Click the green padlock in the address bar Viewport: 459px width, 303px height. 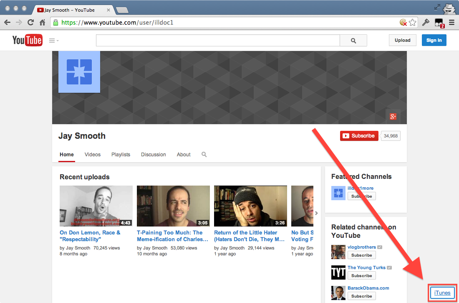(55, 22)
